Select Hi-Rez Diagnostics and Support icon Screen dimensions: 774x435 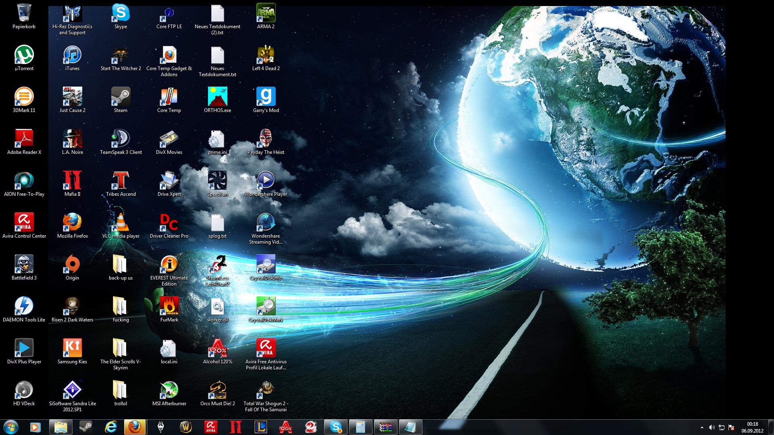click(72, 19)
